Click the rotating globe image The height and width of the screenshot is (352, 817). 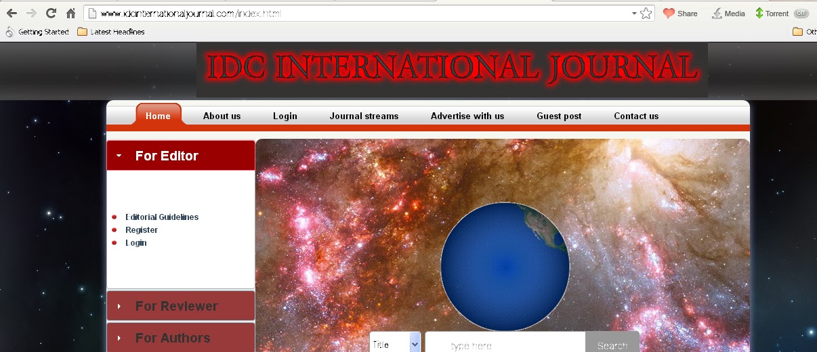(x=505, y=267)
